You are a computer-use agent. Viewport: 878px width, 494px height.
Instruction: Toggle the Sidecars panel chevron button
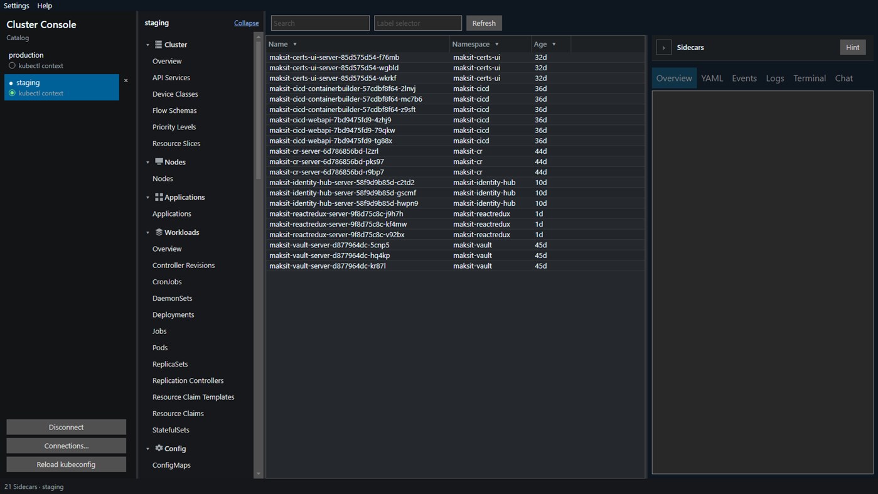click(x=663, y=48)
